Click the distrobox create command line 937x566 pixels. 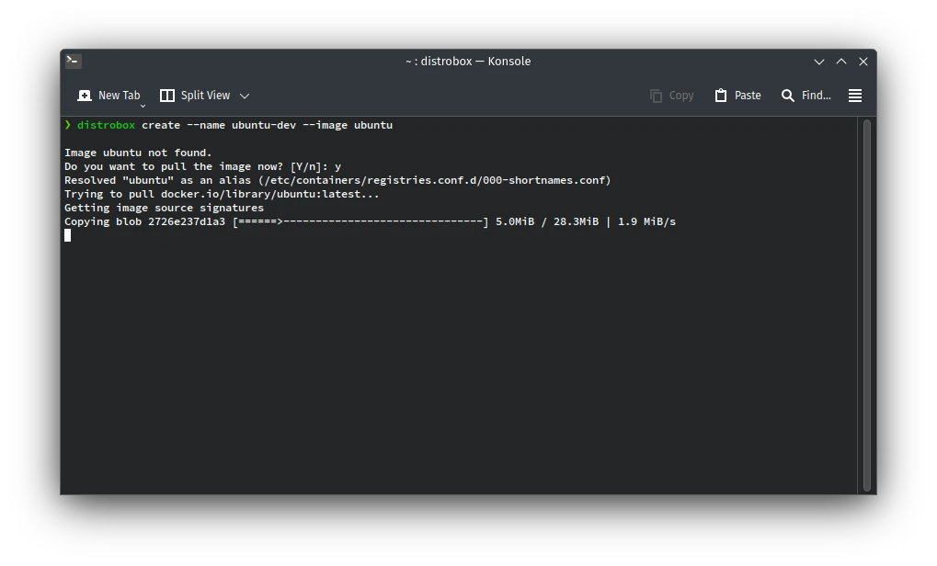[234, 125]
